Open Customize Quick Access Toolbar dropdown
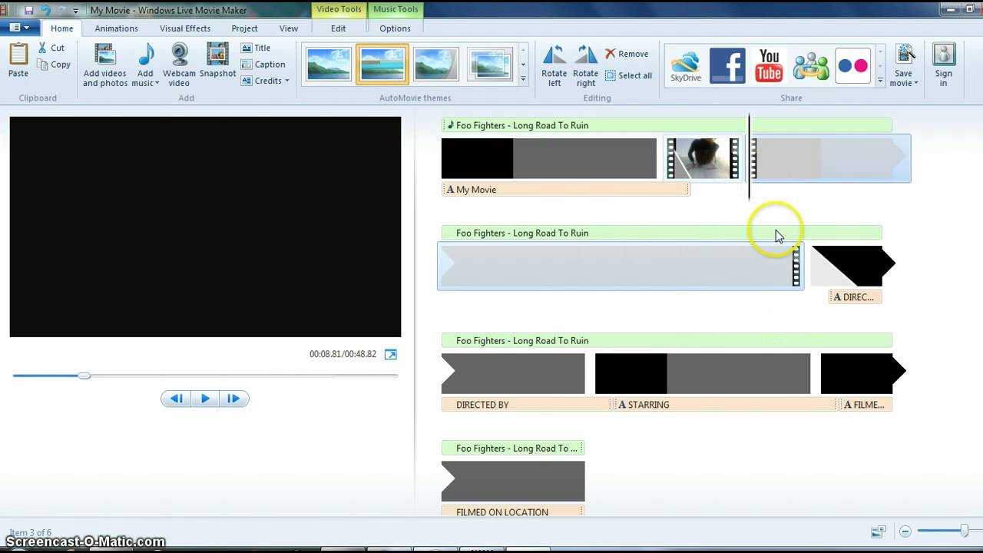The height and width of the screenshot is (553, 983). pyautogui.click(x=75, y=11)
